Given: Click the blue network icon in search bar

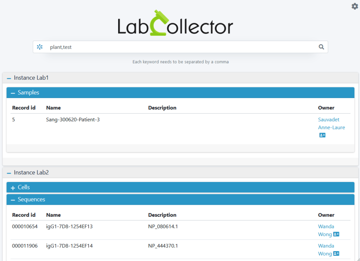Looking at the screenshot, I should click(x=40, y=47).
